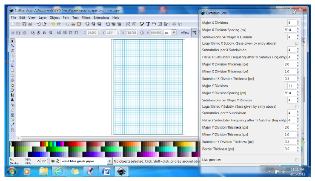Click the Paste clipboard icon
The height and width of the screenshot is (181, 315).
tap(79, 24)
